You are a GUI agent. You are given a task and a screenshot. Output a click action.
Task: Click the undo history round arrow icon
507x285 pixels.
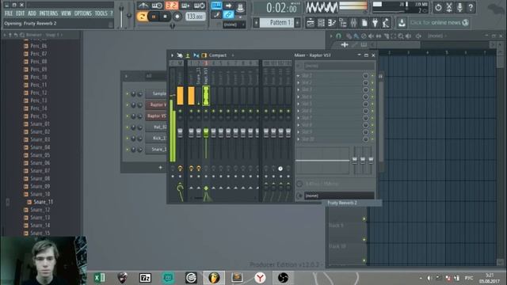pyautogui.click(x=438, y=7)
